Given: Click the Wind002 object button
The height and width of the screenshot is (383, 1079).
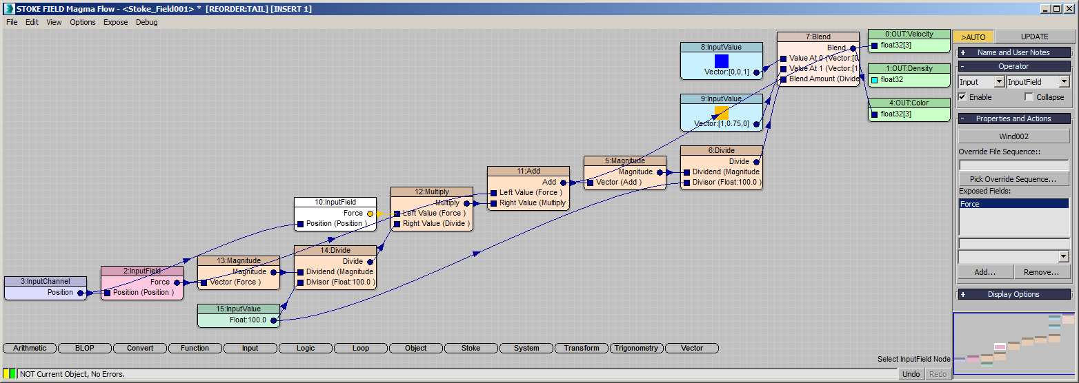Looking at the screenshot, I should point(1014,136).
